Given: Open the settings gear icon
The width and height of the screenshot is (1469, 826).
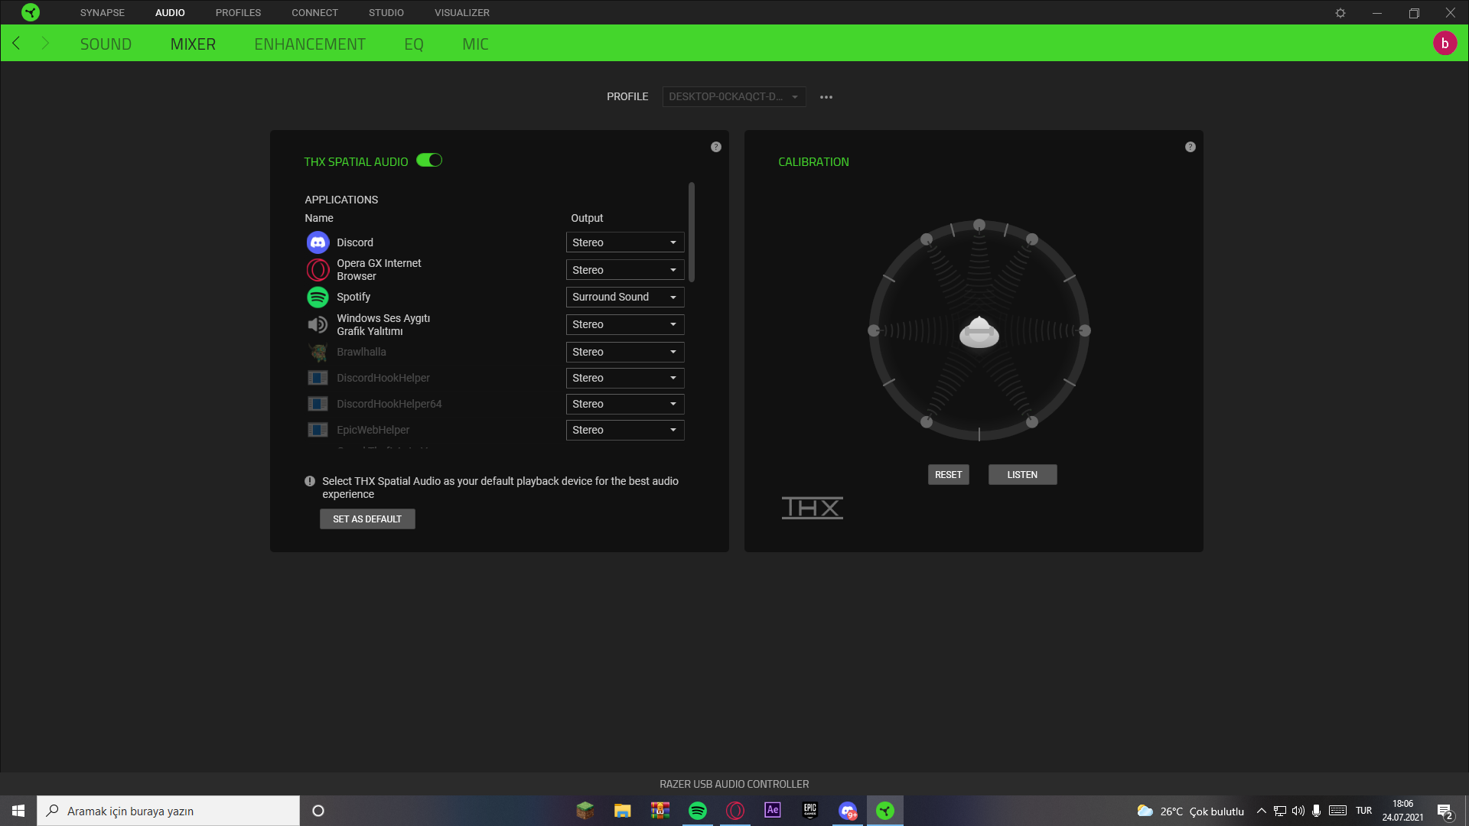Looking at the screenshot, I should click(1340, 13).
